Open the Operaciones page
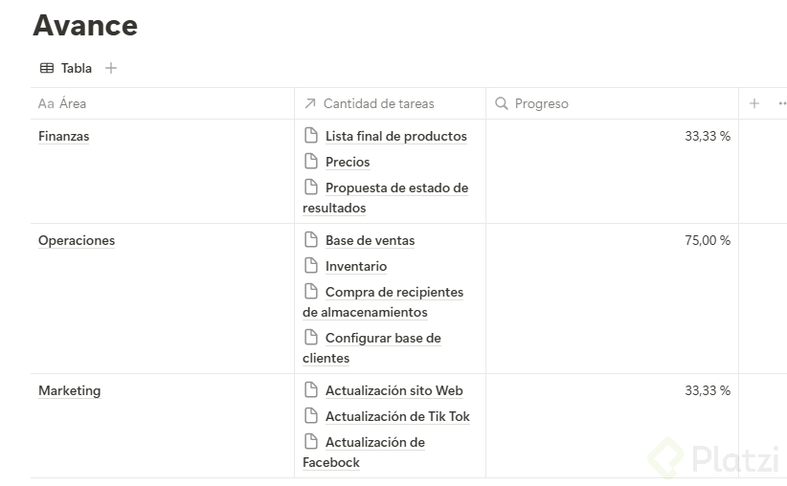The image size is (787, 486). [77, 240]
